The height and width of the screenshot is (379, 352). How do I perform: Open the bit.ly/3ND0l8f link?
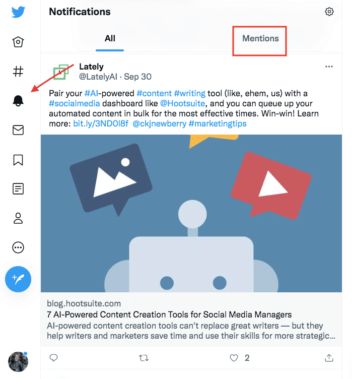pos(101,123)
